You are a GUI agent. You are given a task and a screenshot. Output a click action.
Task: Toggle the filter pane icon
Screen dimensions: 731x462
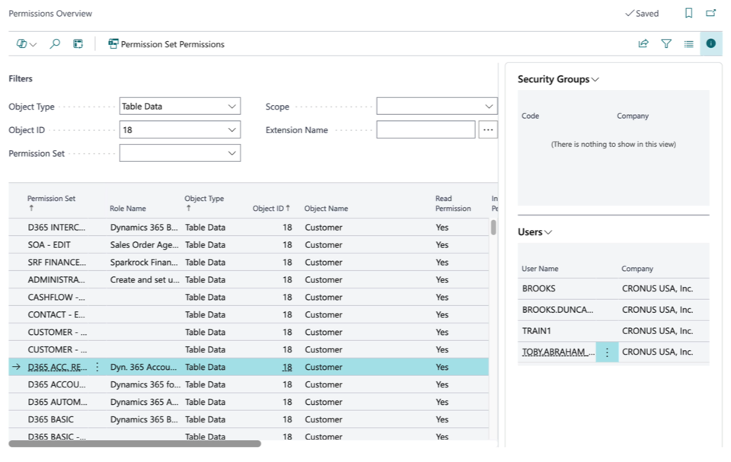click(666, 44)
